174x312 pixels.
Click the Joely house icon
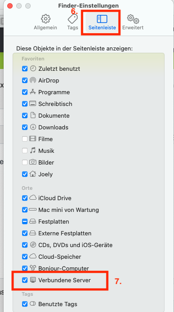pos(33,174)
